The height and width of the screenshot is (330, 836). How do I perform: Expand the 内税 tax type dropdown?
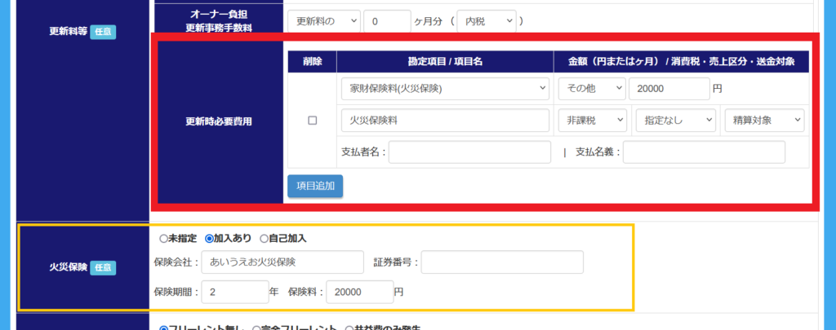(486, 20)
